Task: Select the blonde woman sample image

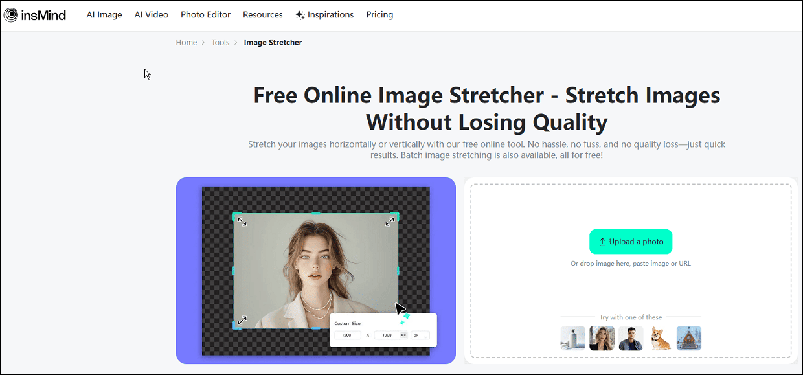Action: coord(602,338)
